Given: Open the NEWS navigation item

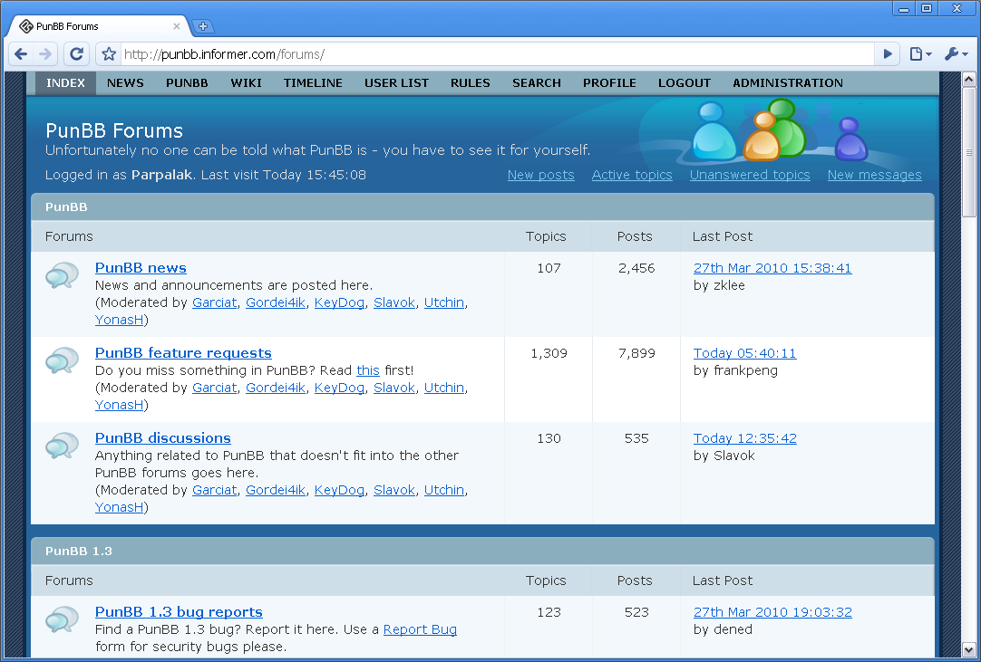Looking at the screenshot, I should pyautogui.click(x=125, y=83).
